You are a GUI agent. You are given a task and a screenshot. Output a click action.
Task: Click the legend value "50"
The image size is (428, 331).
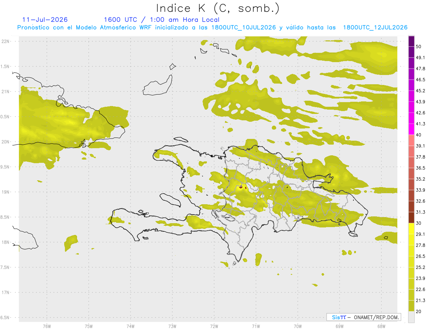[418, 46]
